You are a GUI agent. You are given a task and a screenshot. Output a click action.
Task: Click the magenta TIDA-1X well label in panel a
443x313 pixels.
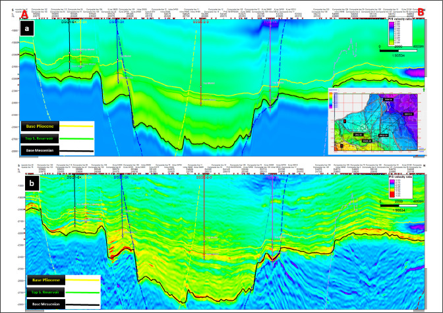tap(271, 22)
